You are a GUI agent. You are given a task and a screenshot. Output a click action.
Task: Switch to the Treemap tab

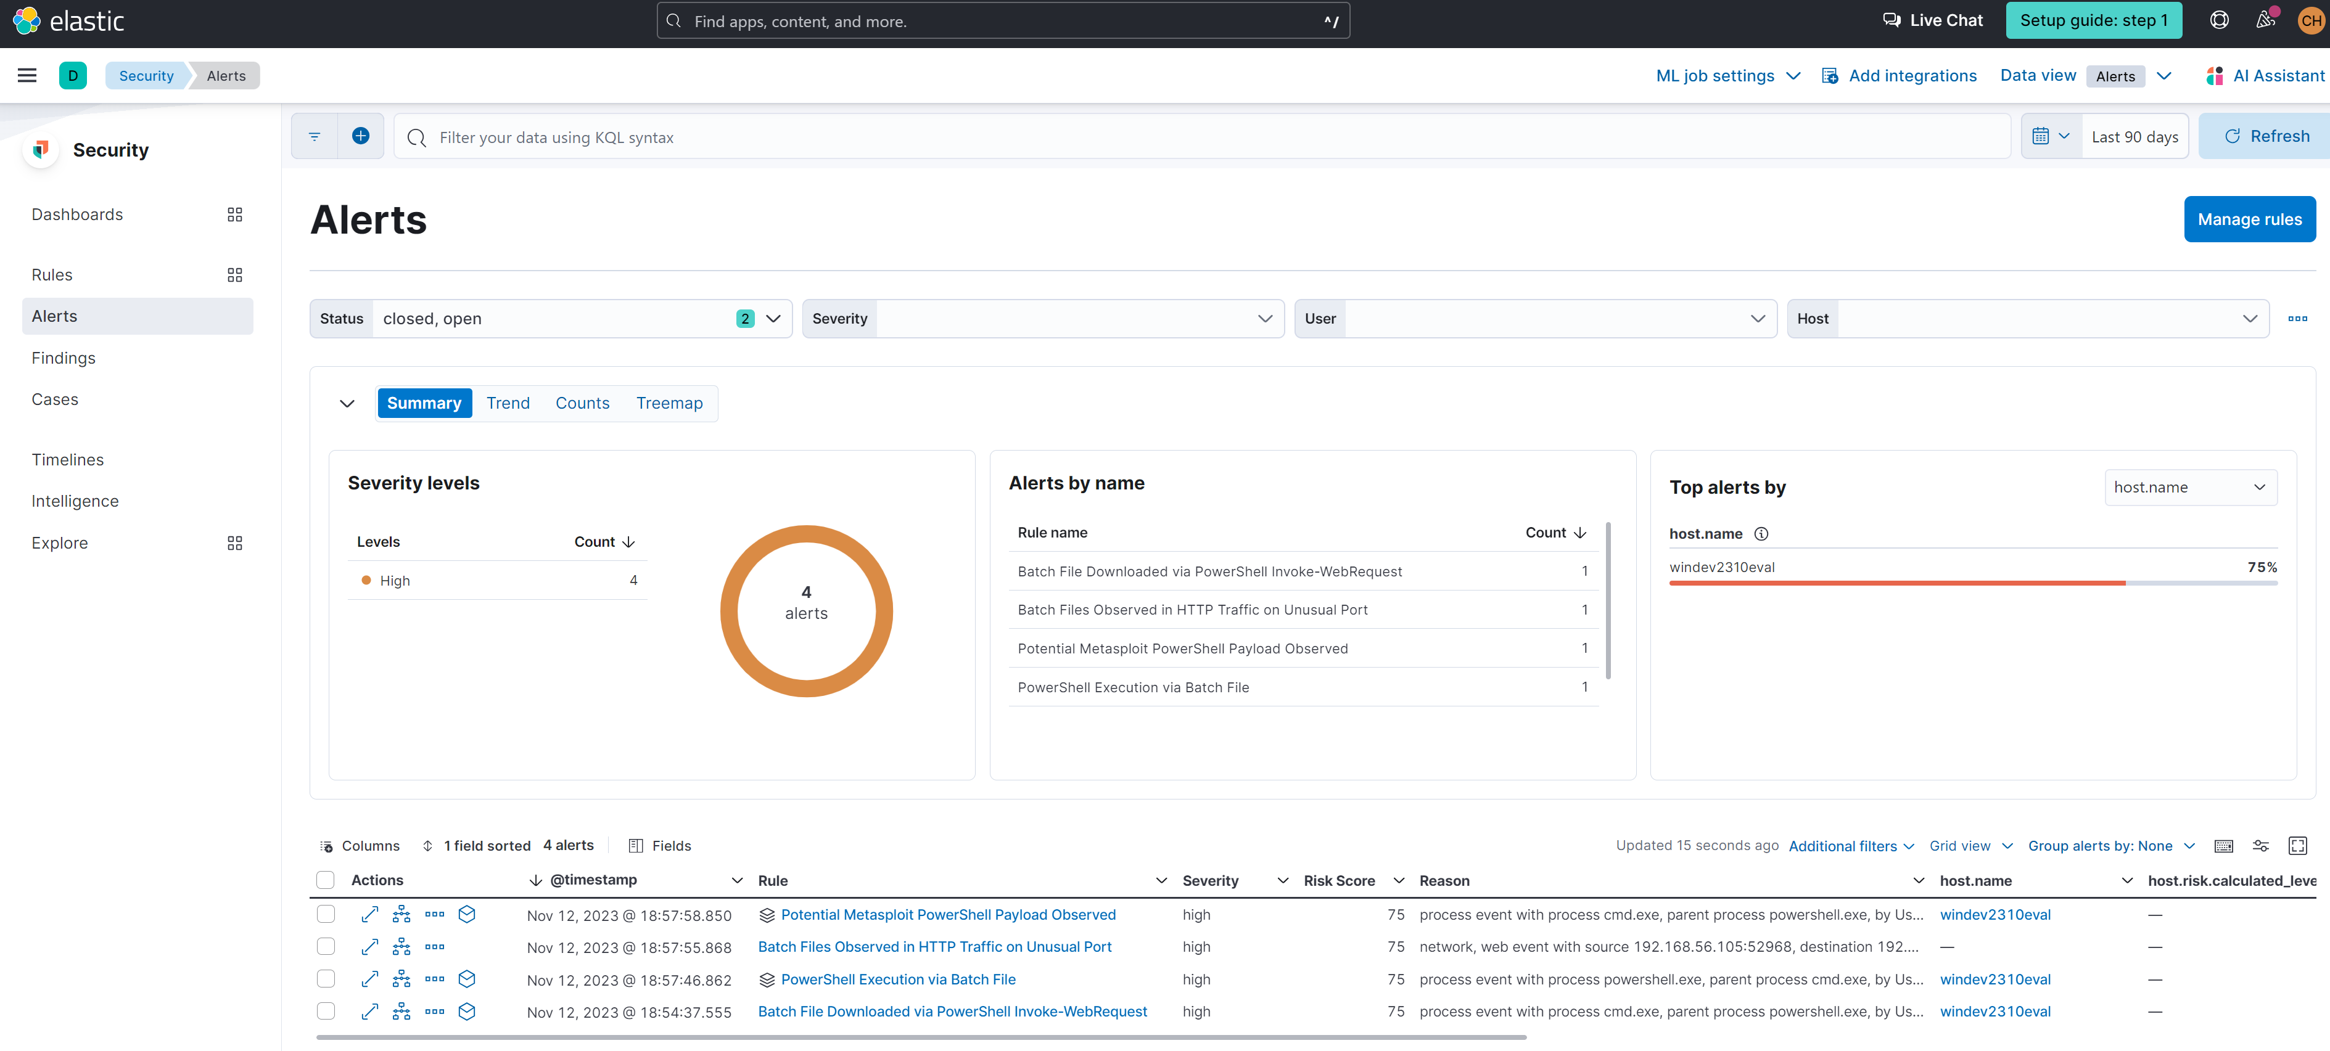click(x=669, y=403)
